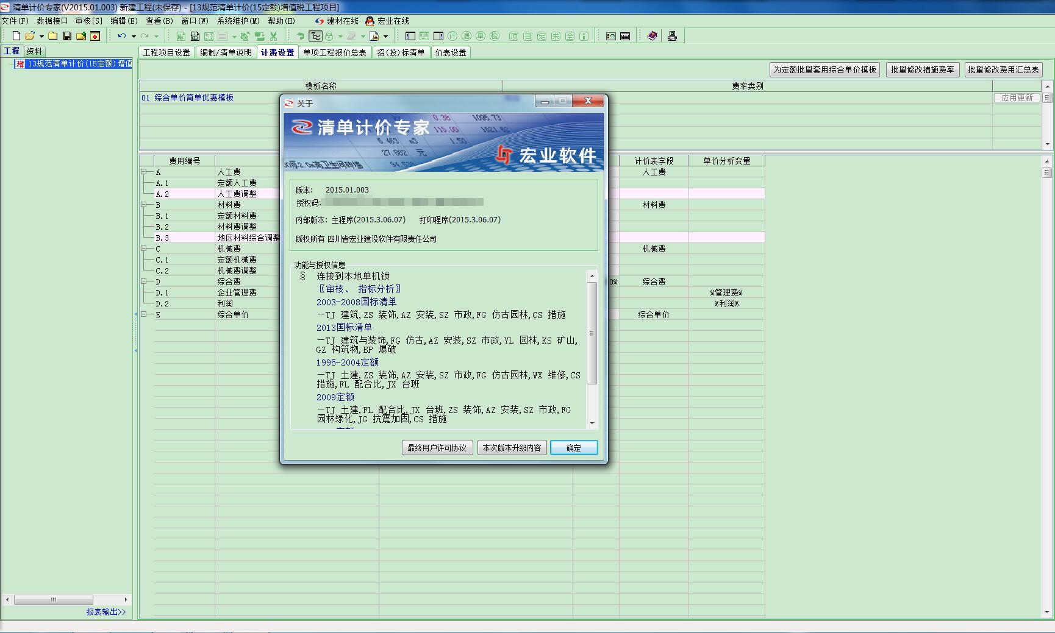Click the 批量修改费用汇总表 button
Viewport: 1055px width, 633px height.
[1003, 69]
